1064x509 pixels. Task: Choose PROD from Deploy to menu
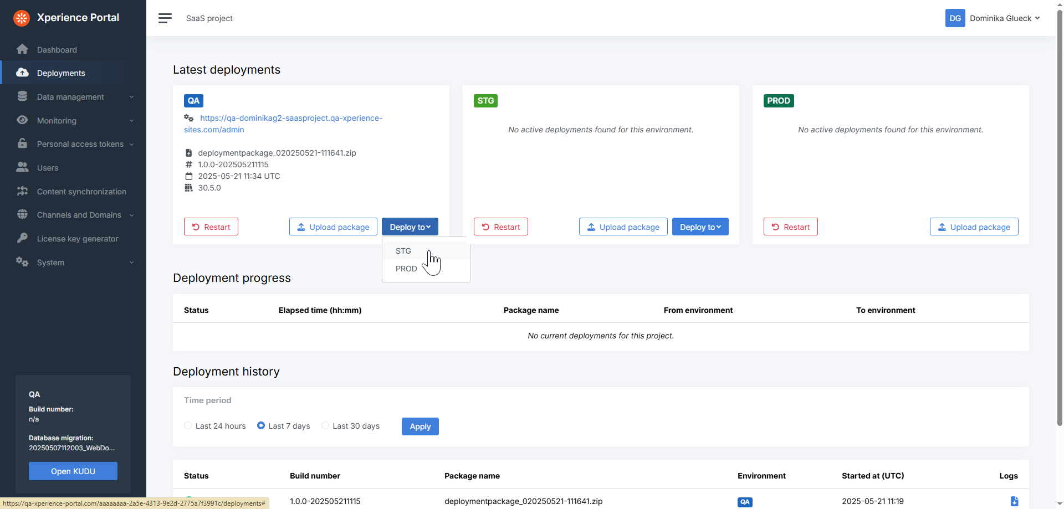(406, 269)
